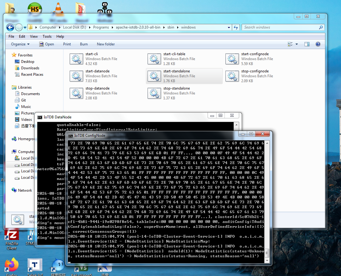Select the start-datanode batch file
Screen dimensions: 341x276
[x=94, y=76]
